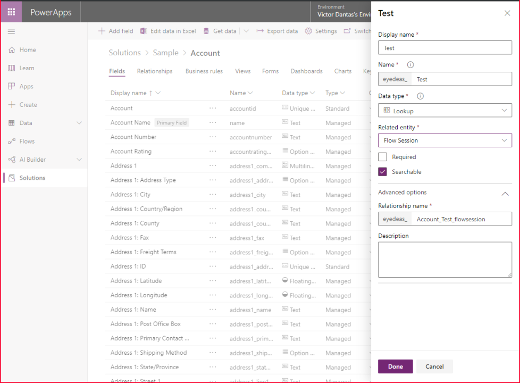Open more options for Account Number row

[x=213, y=137]
